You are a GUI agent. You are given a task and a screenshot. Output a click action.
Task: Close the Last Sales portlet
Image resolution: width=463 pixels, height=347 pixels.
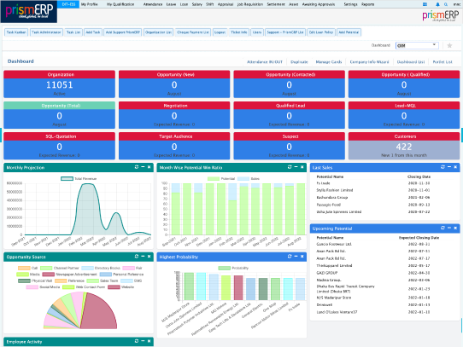click(455, 167)
